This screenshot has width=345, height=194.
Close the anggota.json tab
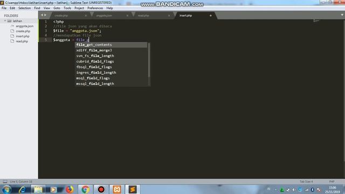tap(127, 16)
